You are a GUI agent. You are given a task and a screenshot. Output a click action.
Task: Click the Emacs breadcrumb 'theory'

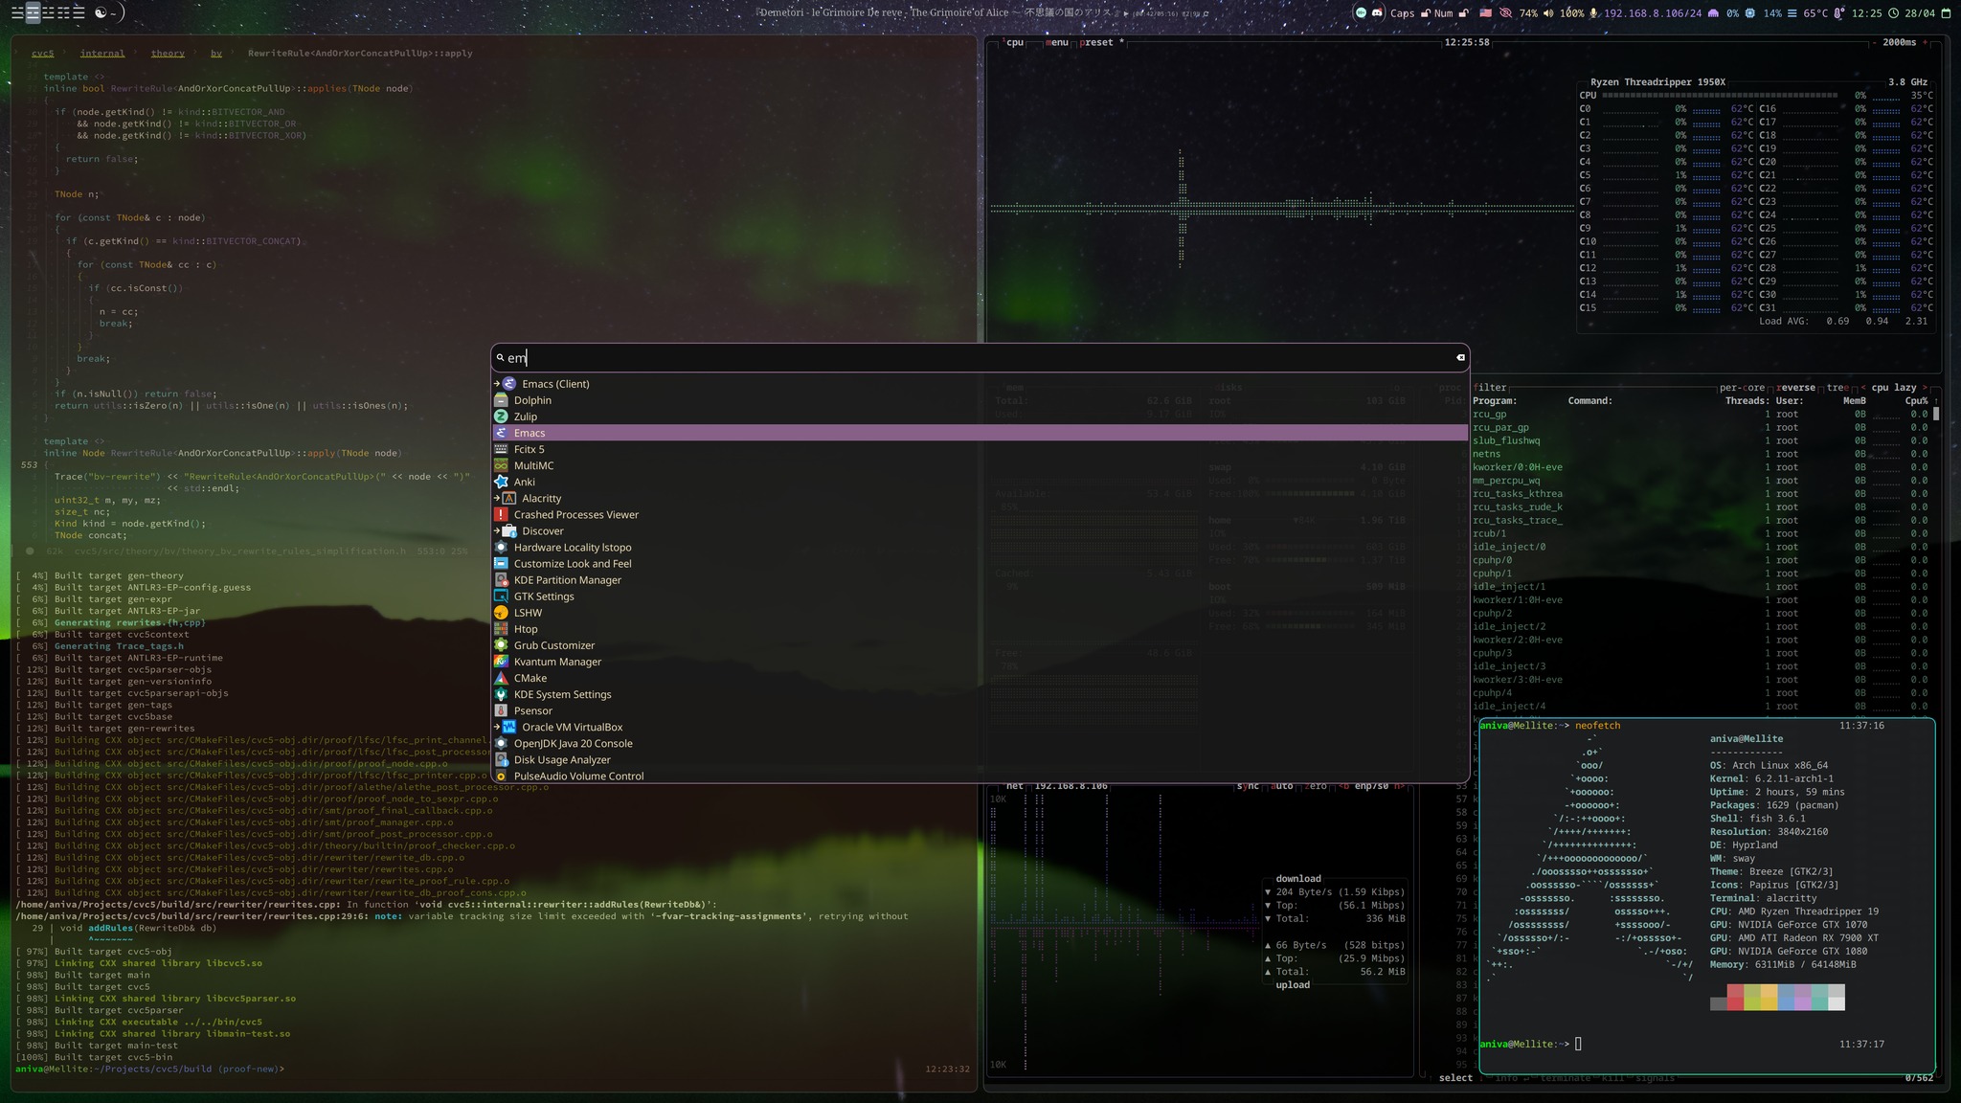tap(168, 54)
